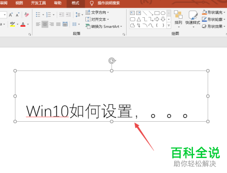Open the 形状轮廓 dropdown arrow
The width and height of the screenshot is (227, 173).
(224, 20)
